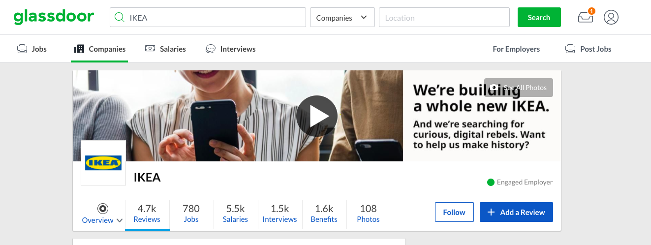The height and width of the screenshot is (245, 651).
Task: Open the user profile avatar icon
Action: [611, 17]
